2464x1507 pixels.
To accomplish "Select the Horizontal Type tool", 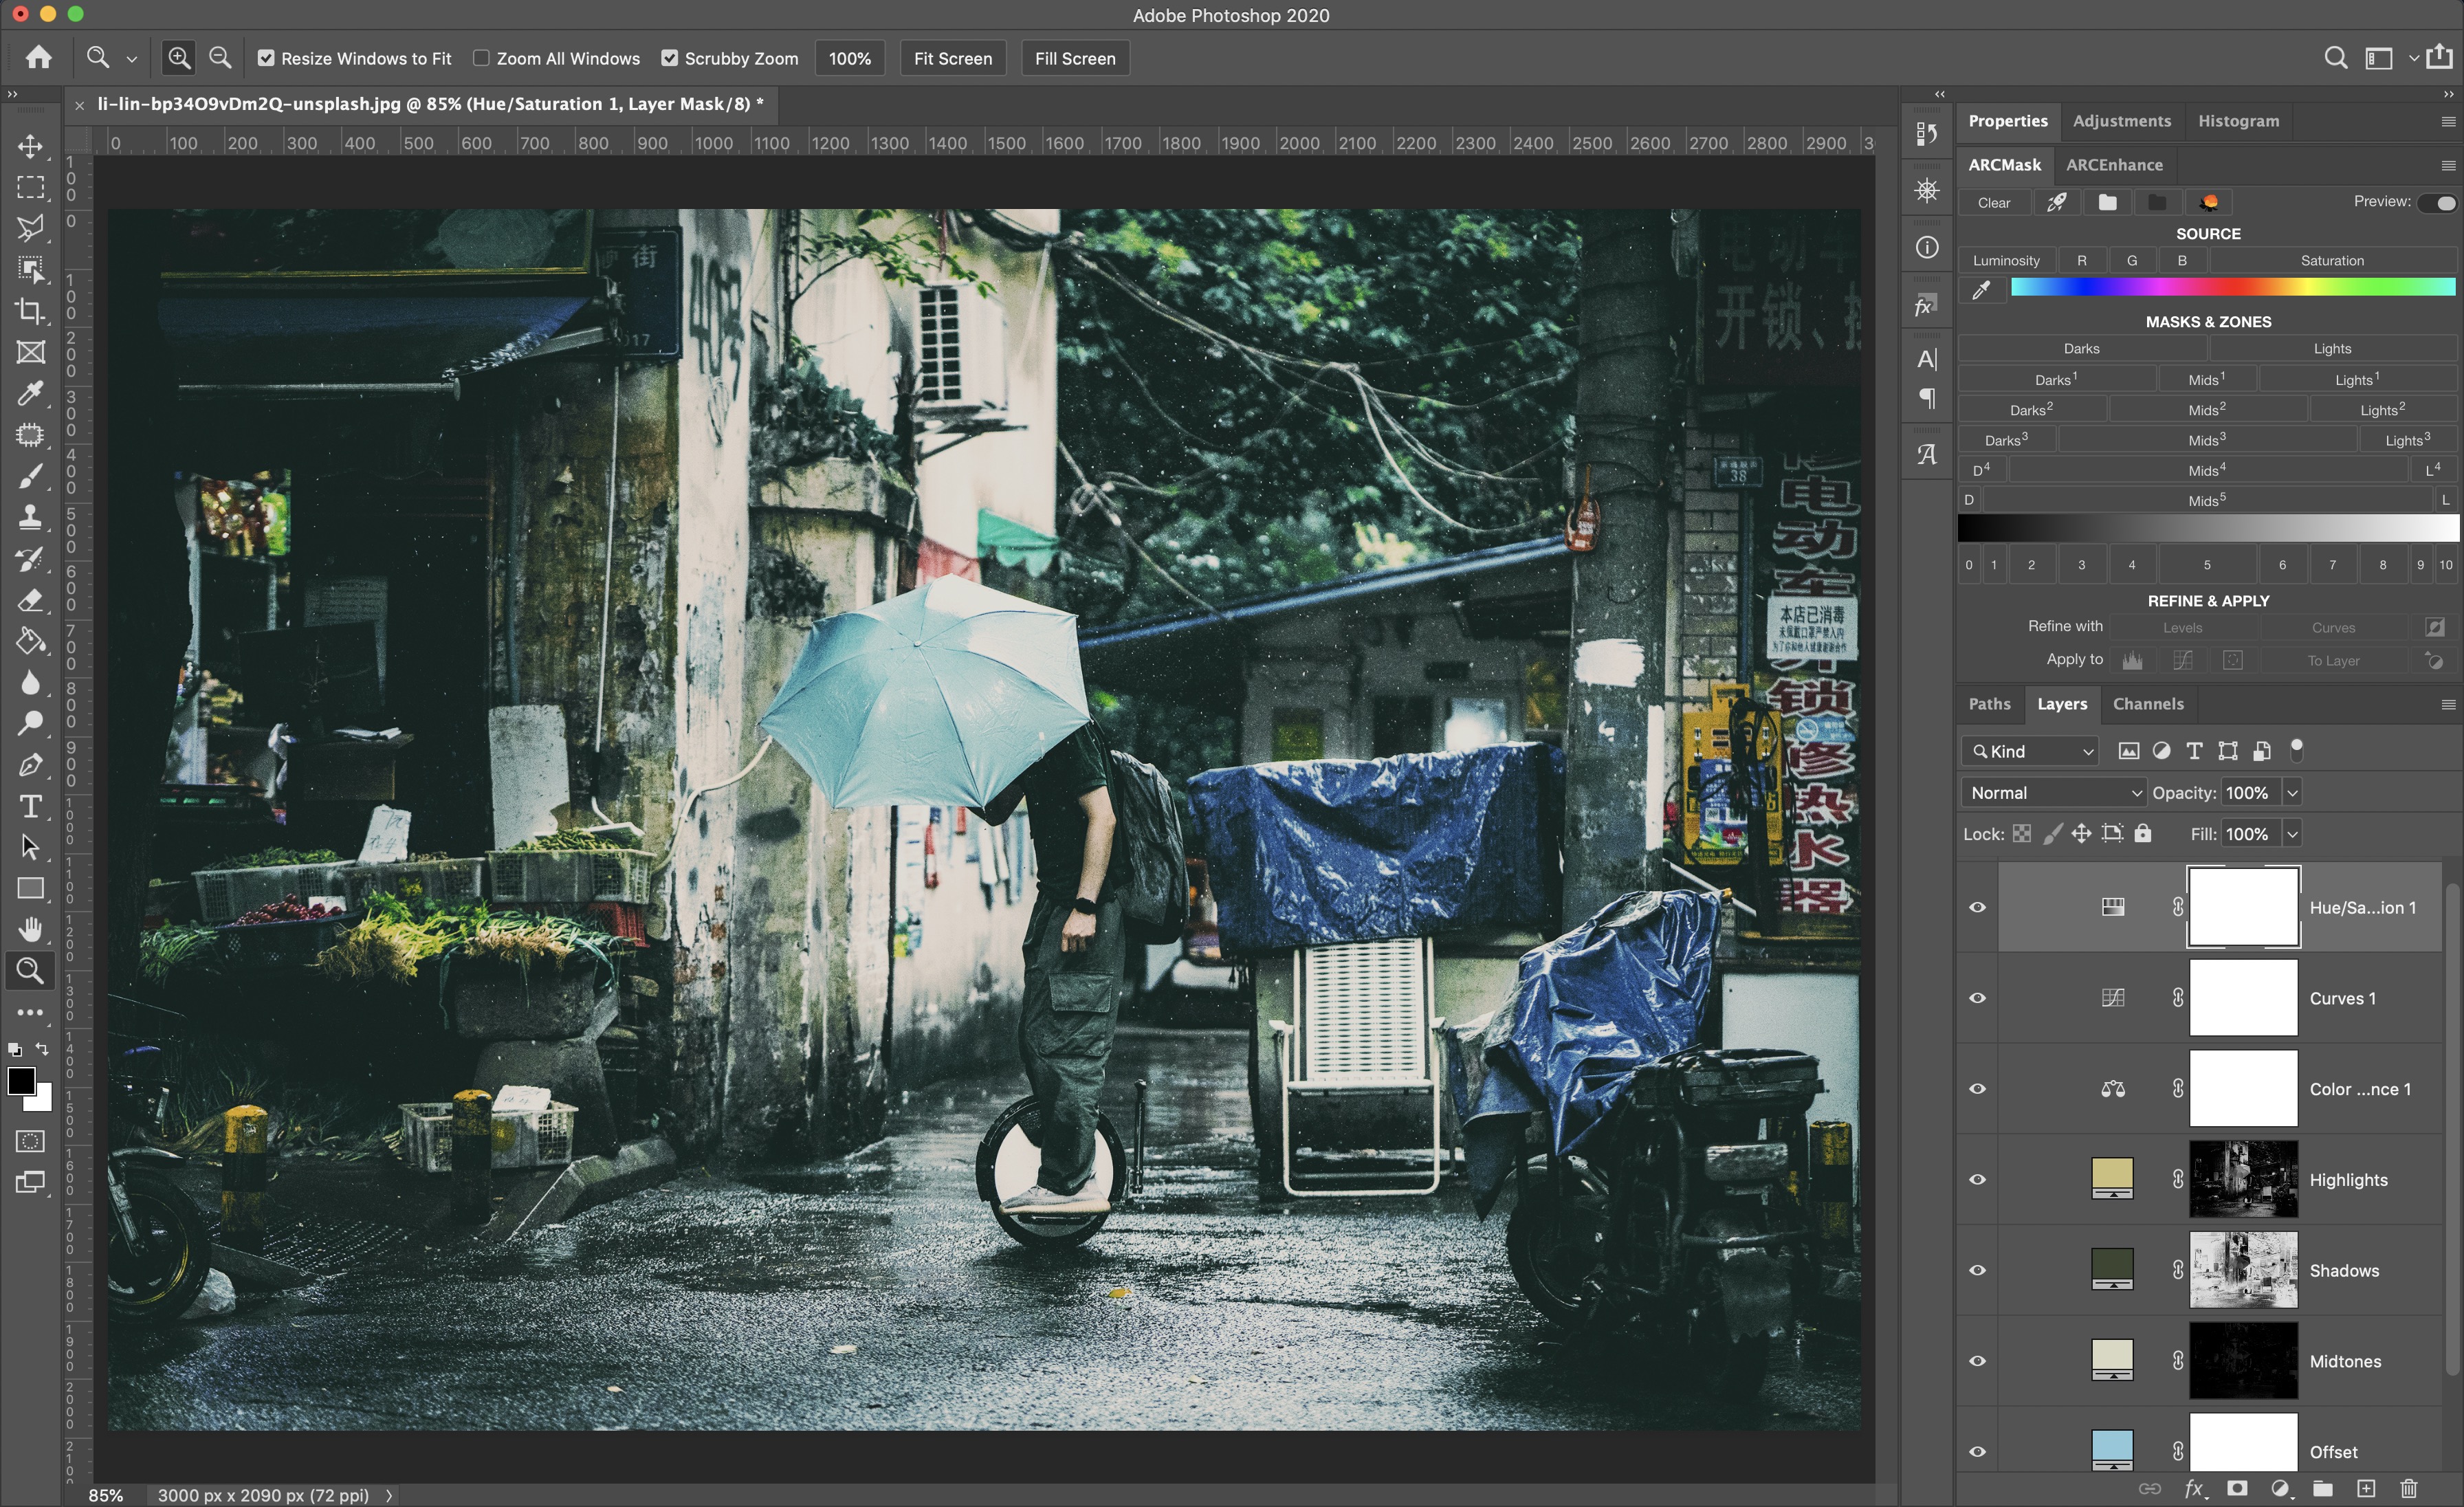I will click(30, 806).
